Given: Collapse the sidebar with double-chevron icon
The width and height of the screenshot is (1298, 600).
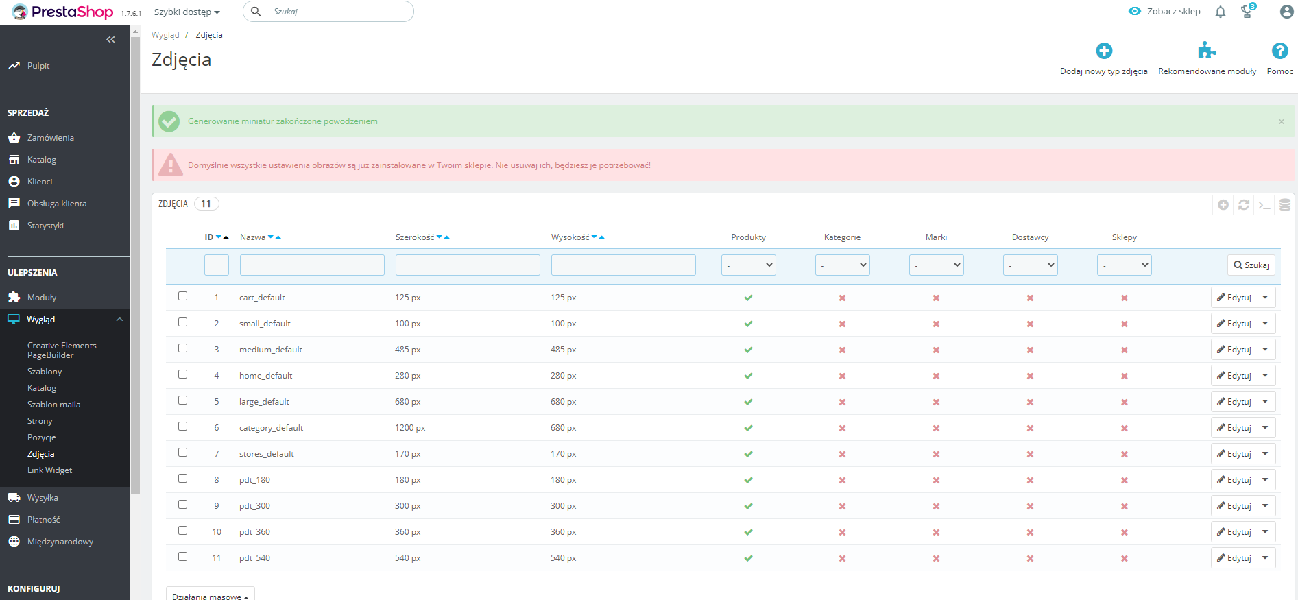Looking at the screenshot, I should (x=110, y=40).
